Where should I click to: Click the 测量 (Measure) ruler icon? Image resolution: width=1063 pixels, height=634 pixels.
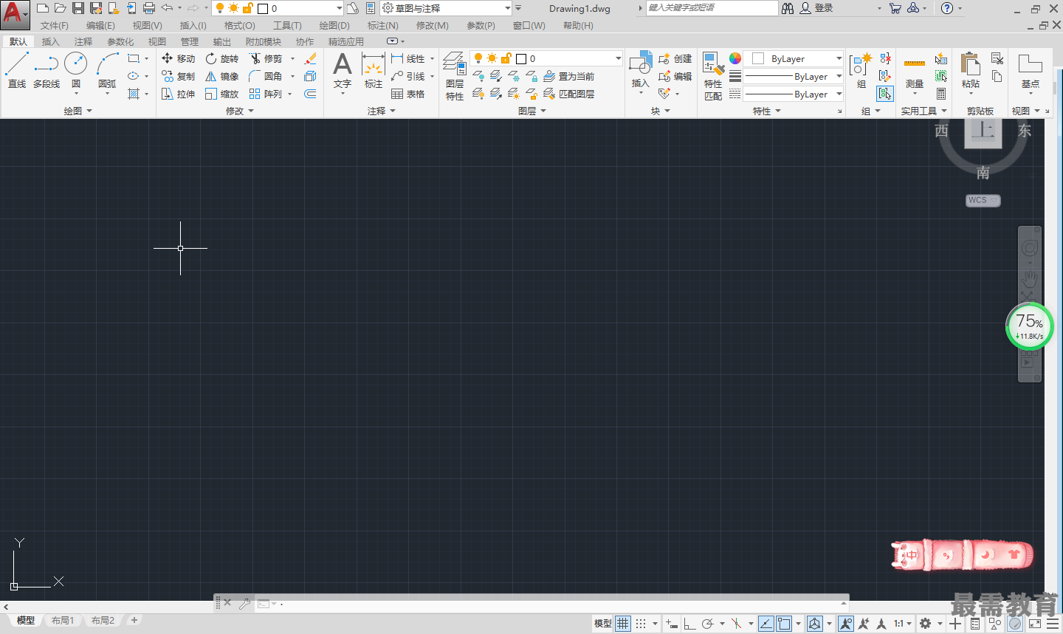(915, 71)
